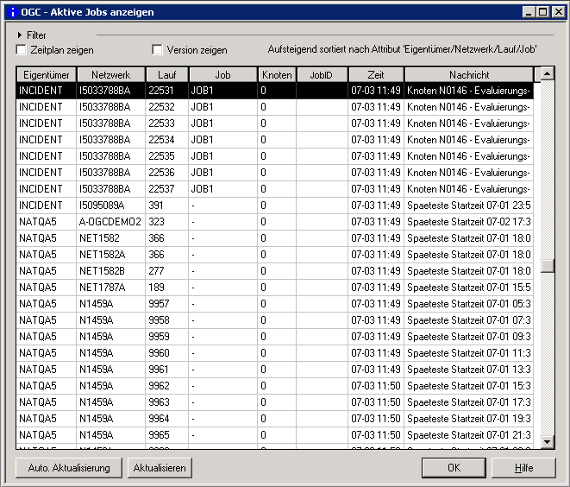Select the row with Lauf 22534
Screen dimensions: 570x487
click(275, 139)
